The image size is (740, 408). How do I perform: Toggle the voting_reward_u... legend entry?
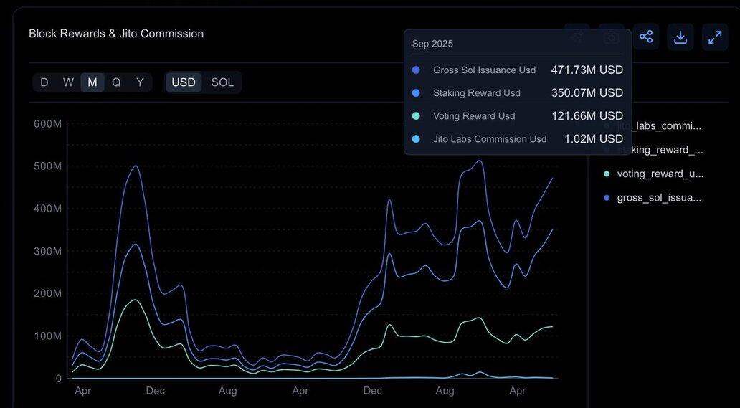[x=660, y=174]
